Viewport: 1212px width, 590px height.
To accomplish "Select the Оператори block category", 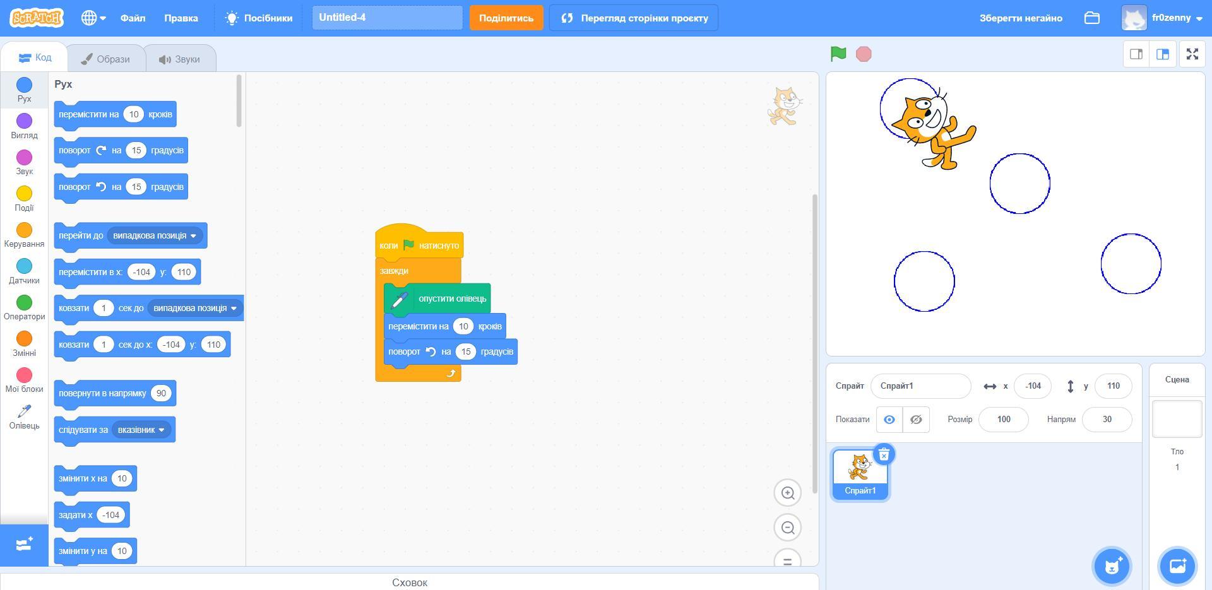I will click(x=24, y=307).
